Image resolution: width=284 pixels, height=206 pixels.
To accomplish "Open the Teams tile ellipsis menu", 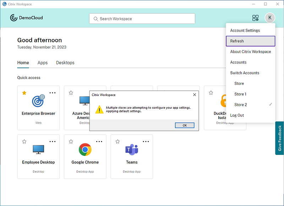I will (146, 141).
